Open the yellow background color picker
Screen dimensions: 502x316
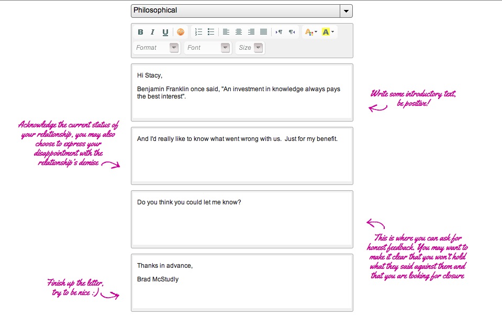[328, 32]
